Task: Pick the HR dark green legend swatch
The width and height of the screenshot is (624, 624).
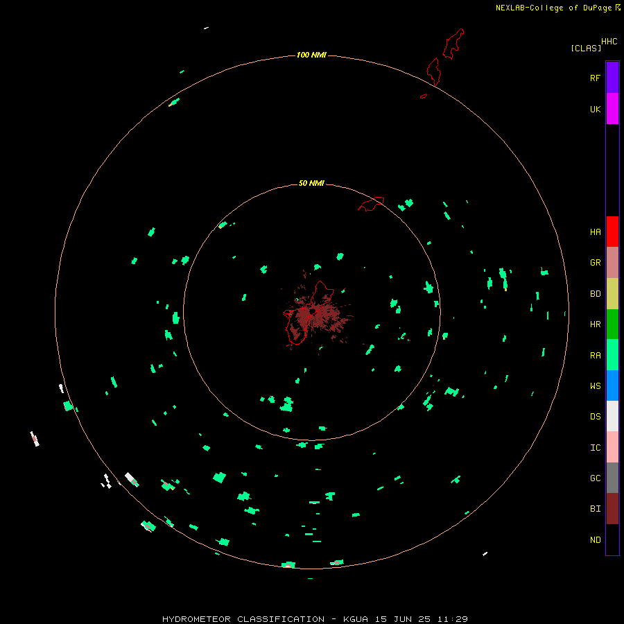Action: click(612, 324)
